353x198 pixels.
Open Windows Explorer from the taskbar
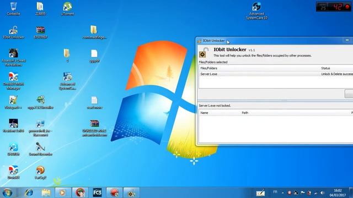[46, 193]
